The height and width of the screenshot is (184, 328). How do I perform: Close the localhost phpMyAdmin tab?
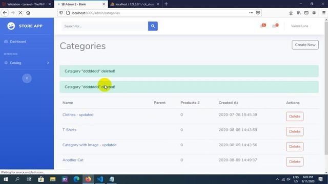tap(158, 4)
